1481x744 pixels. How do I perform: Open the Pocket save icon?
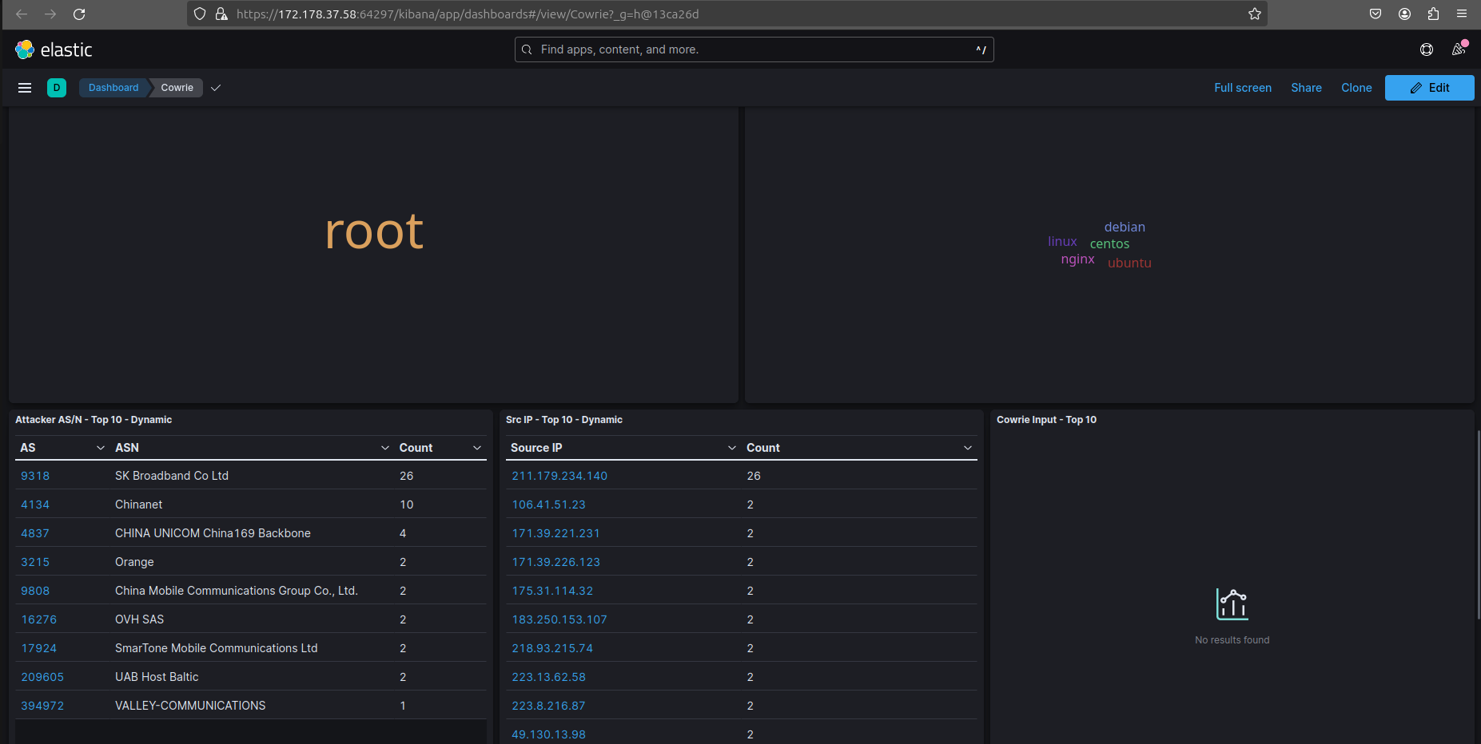tap(1375, 14)
